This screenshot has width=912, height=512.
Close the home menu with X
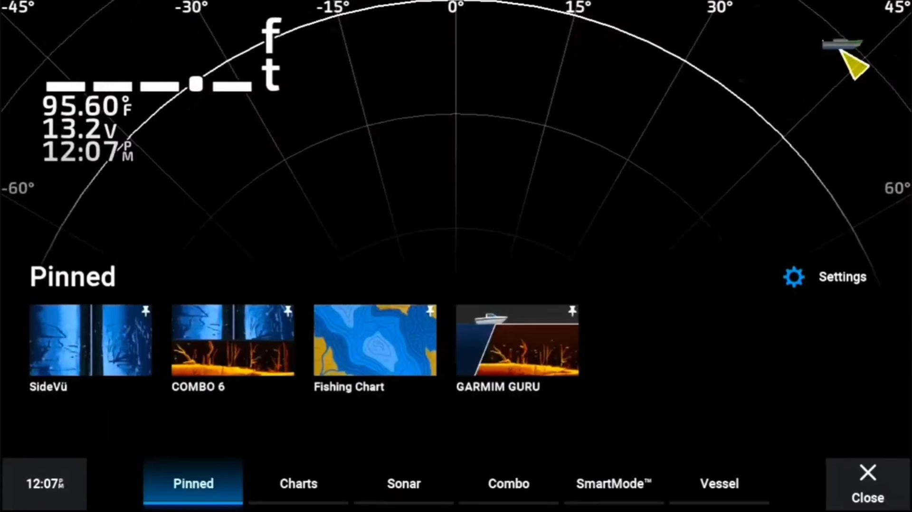coord(868,484)
